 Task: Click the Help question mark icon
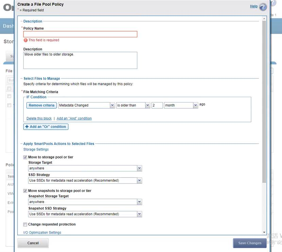(x=263, y=7)
